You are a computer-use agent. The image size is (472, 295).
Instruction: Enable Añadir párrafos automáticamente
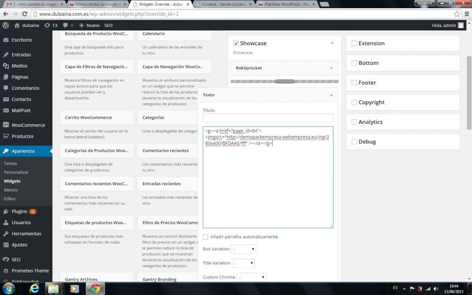pos(206,237)
